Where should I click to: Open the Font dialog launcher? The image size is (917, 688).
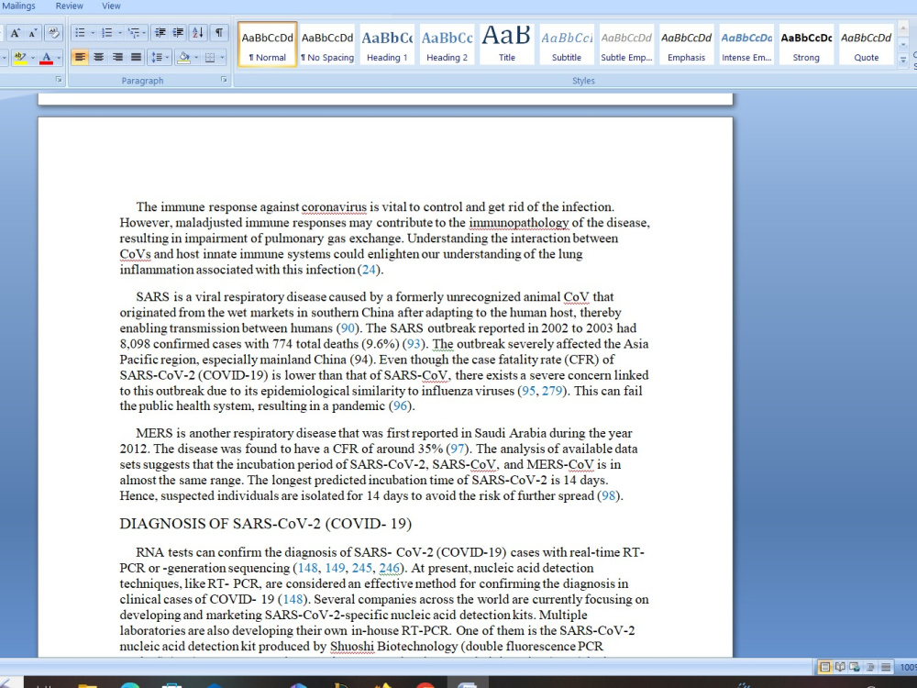coord(59,80)
